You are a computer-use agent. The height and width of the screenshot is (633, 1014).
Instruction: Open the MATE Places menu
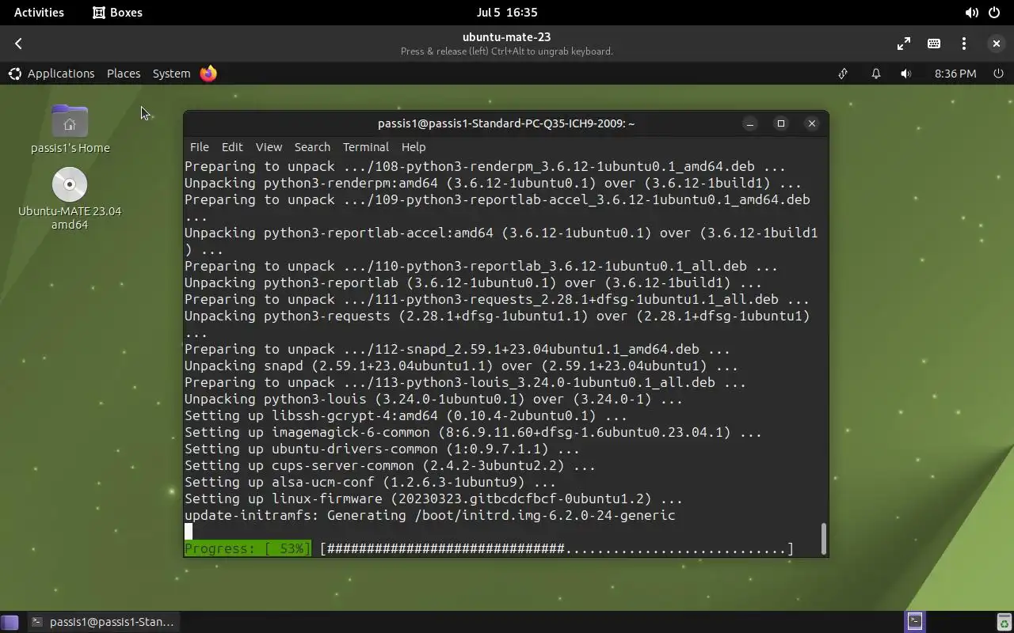coord(124,73)
